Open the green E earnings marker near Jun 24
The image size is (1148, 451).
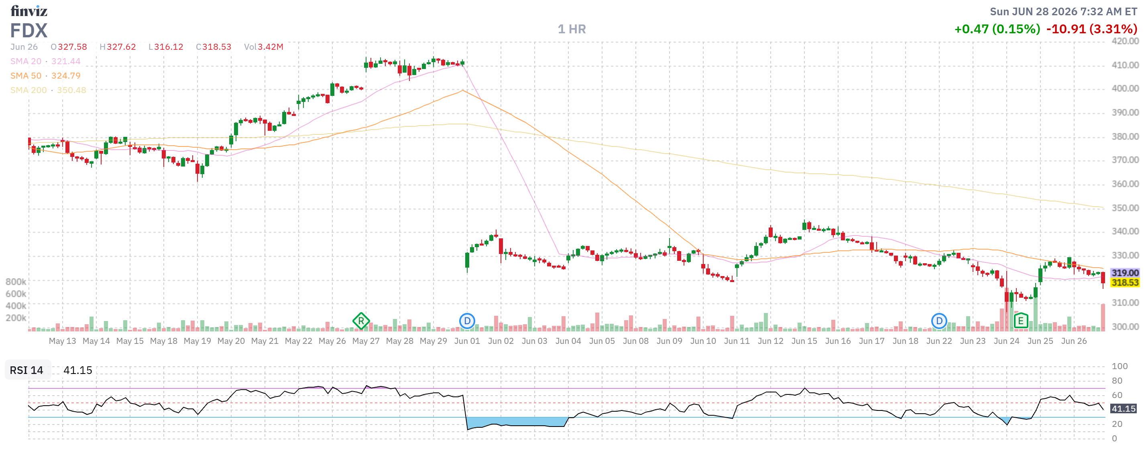[x=1020, y=321]
